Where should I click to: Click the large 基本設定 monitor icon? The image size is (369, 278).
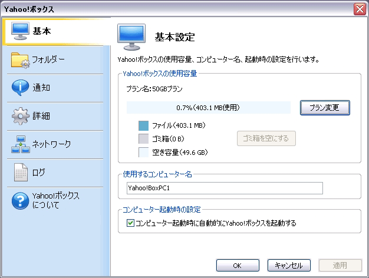click(131, 37)
